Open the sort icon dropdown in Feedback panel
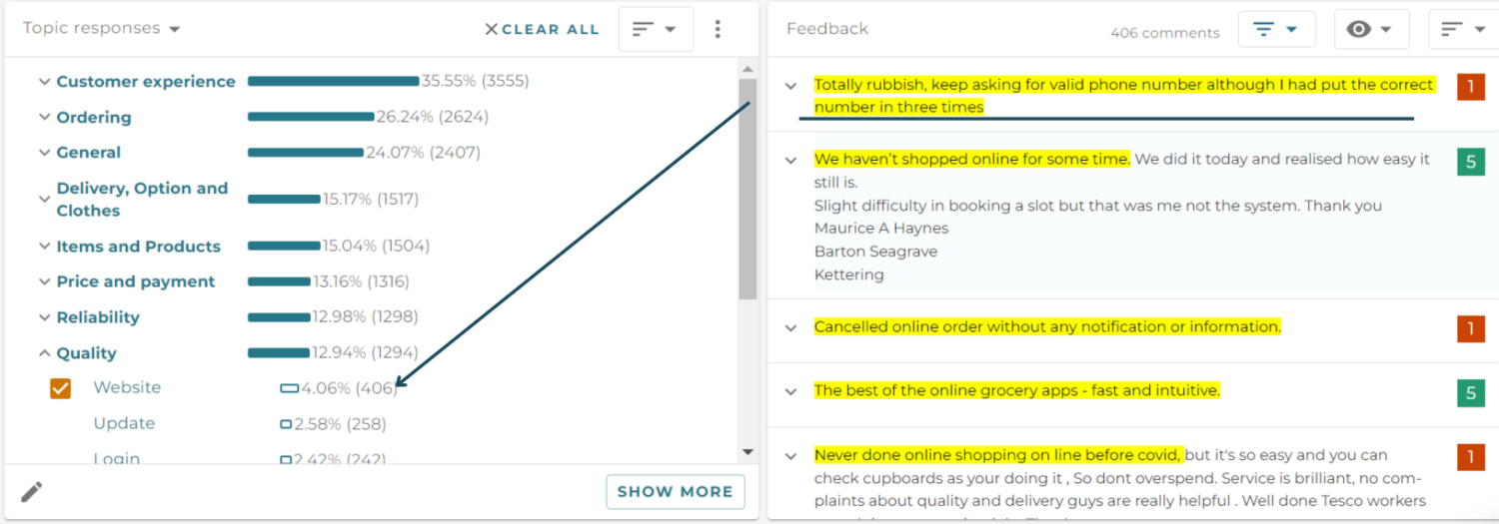This screenshot has width=1499, height=524. (1463, 30)
